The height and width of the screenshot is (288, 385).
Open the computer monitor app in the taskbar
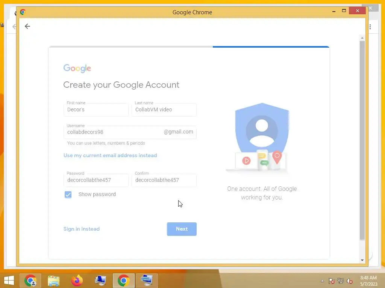(100, 280)
